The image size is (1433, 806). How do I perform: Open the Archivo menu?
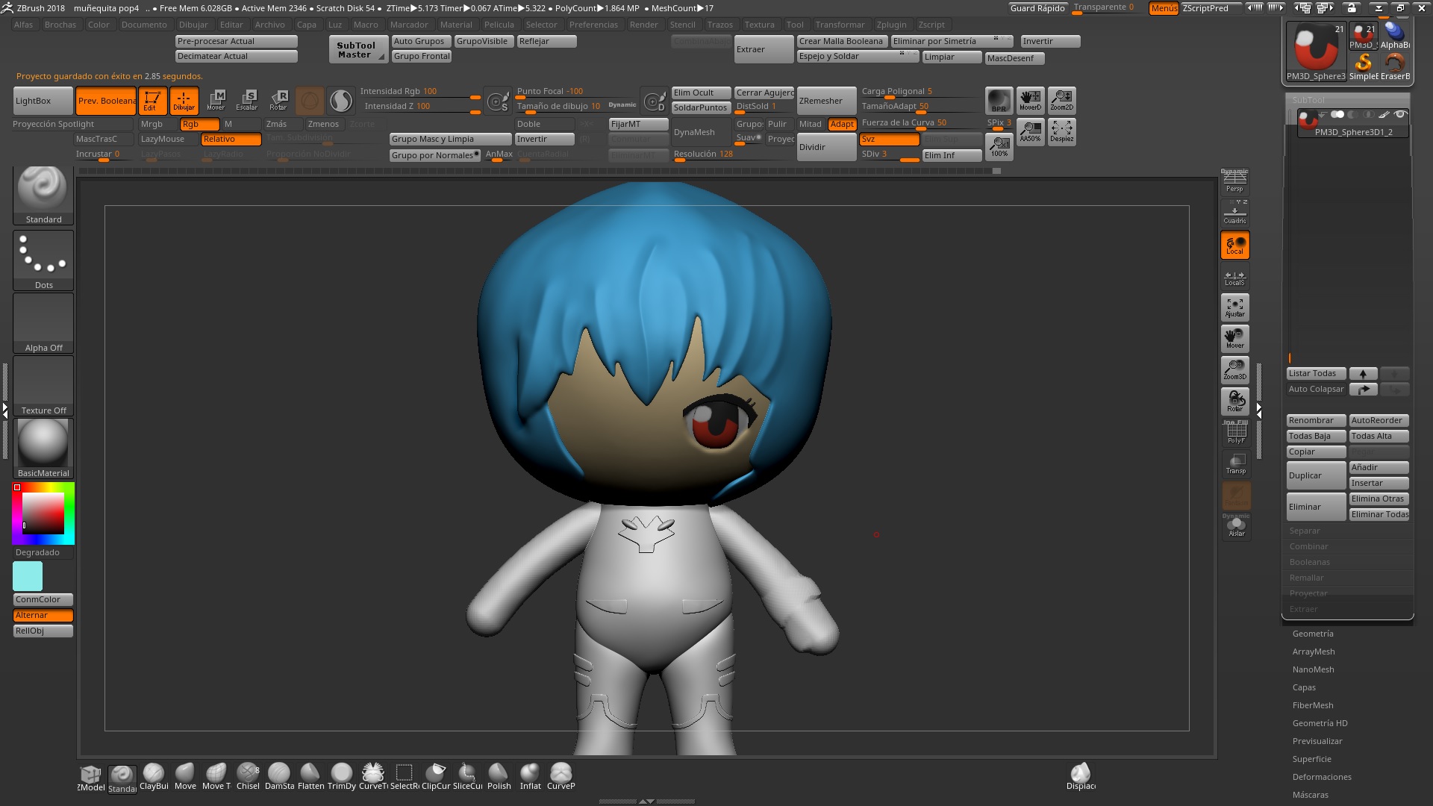[x=269, y=25]
